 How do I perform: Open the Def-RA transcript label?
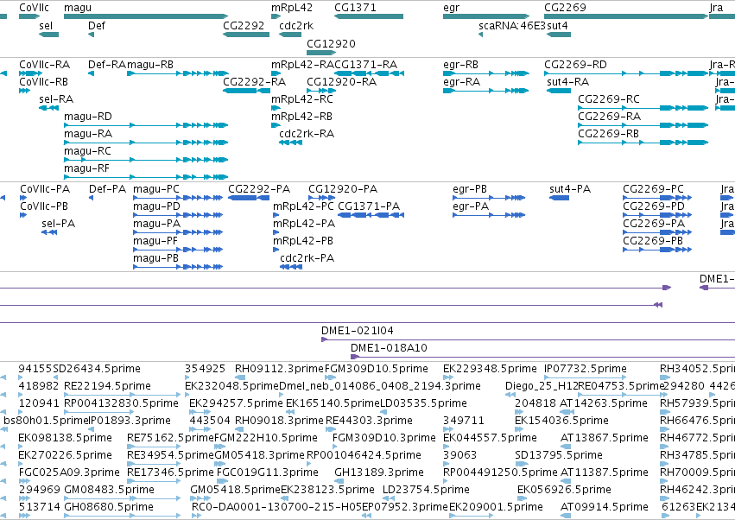pos(107,65)
